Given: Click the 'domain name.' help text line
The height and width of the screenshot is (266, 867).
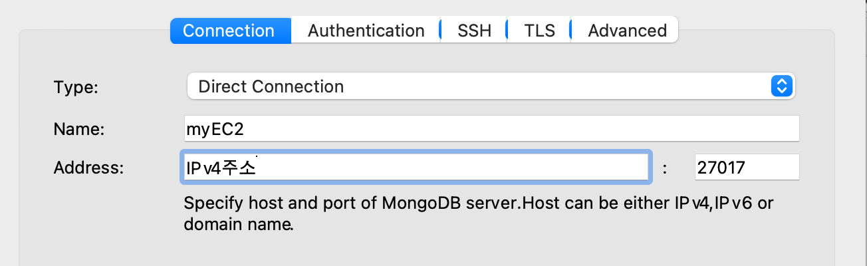Looking at the screenshot, I should [x=239, y=225].
